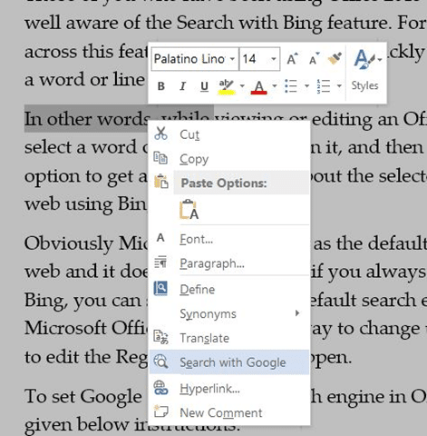The width and height of the screenshot is (427, 436).
Task: Click the scissors Cut icon
Action: coord(160,134)
